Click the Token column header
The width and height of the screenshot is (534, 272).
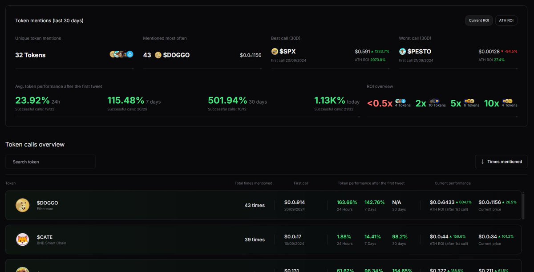pyautogui.click(x=10, y=183)
